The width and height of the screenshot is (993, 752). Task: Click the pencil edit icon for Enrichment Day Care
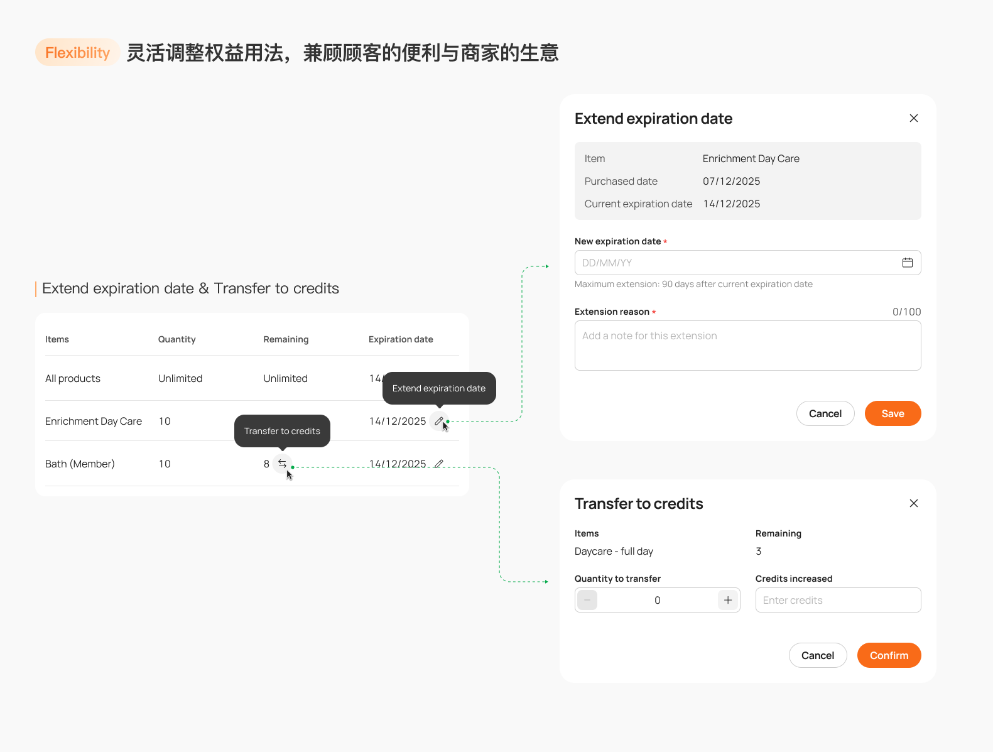pyautogui.click(x=439, y=422)
